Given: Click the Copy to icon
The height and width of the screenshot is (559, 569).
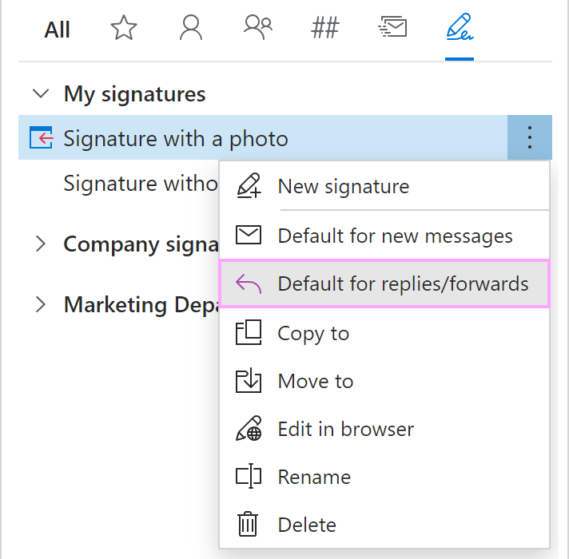Looking at the screenshot, I should point(249,332).
